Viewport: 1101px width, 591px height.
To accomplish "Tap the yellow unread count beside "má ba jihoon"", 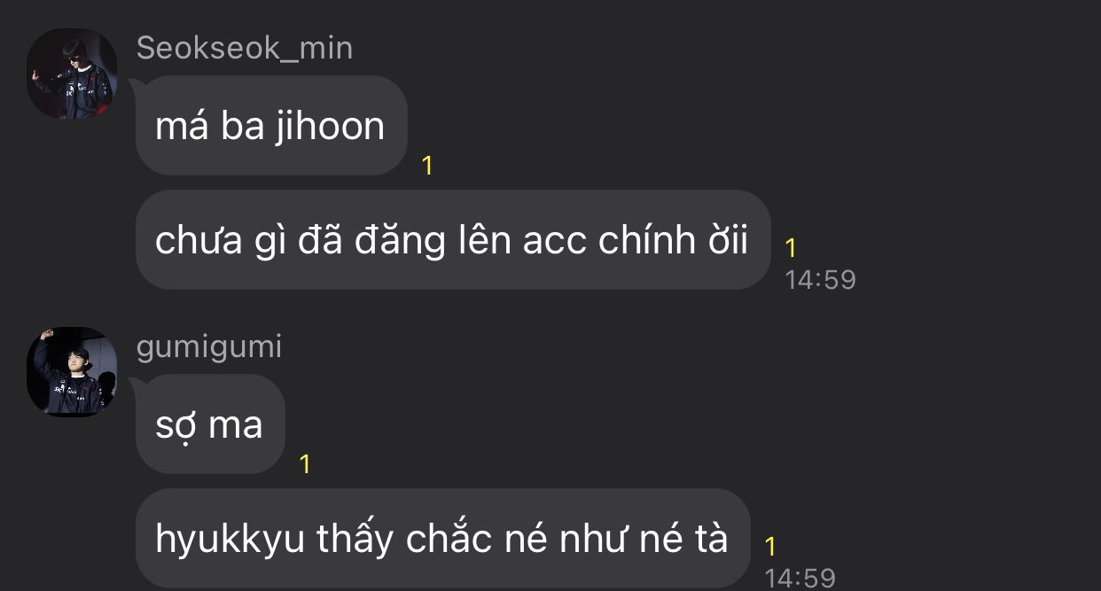I will [427, 166].
